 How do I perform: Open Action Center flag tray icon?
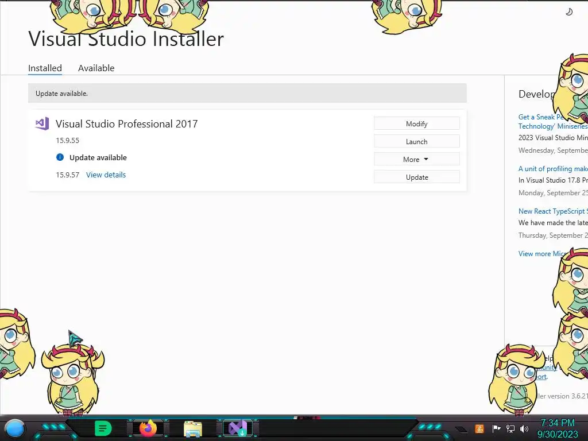coord(496,428)
